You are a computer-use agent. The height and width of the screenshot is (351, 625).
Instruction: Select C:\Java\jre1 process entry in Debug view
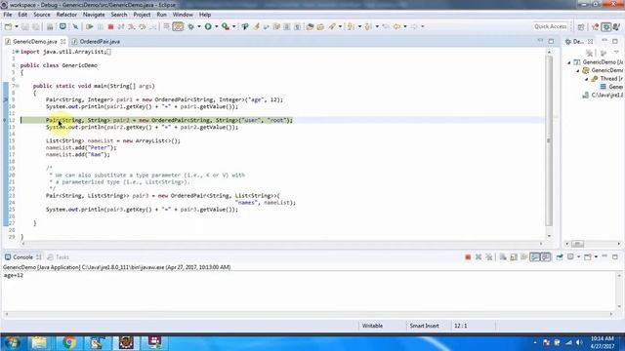(x=603, y=96)
